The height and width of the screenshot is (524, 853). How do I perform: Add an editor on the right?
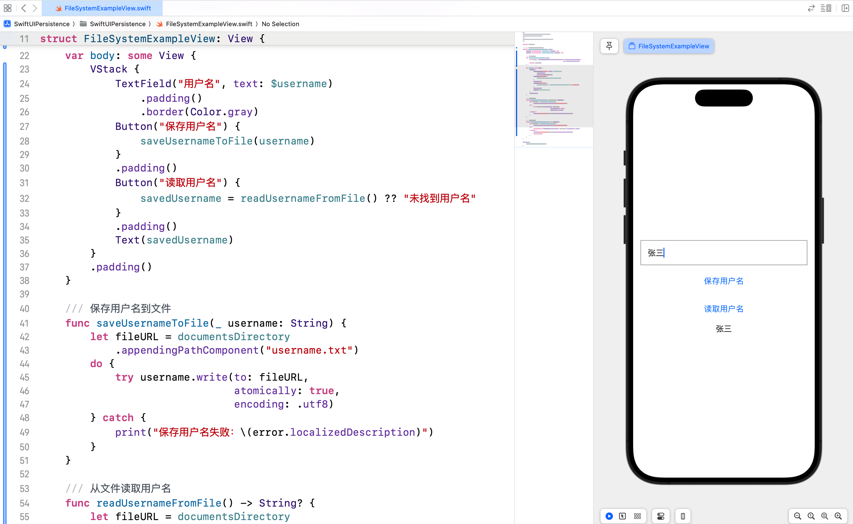(x=845, y=8)
